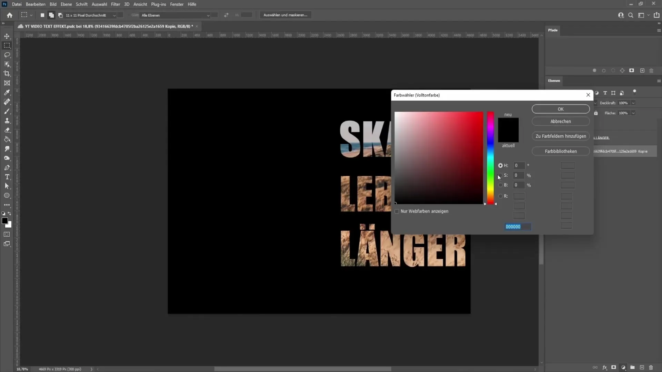662x372 pixels.
Task: Click the Abbrechen button
Action: 561,121
